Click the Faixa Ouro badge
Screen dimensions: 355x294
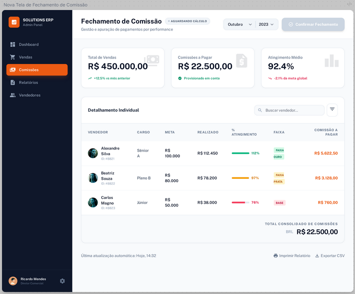279,153
